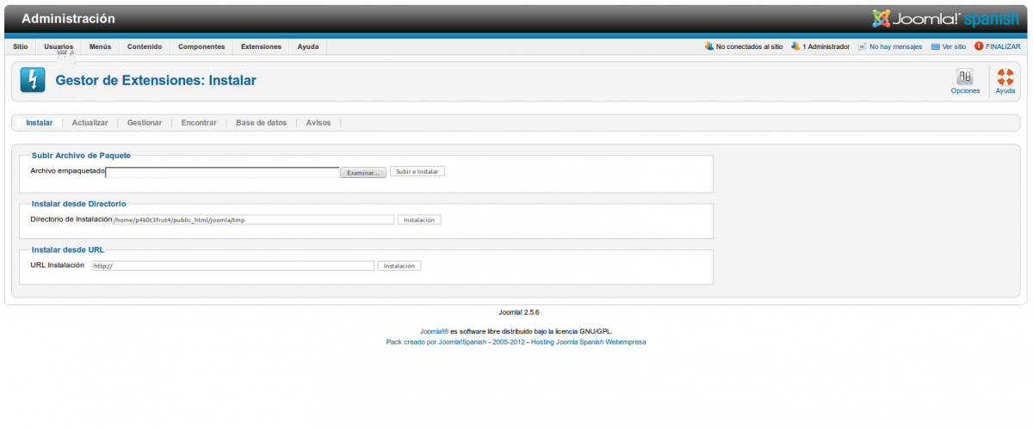This screenshot has width=1033, height=430.
Task: Click the Subir e Instalar button
Action: point(418,172)
